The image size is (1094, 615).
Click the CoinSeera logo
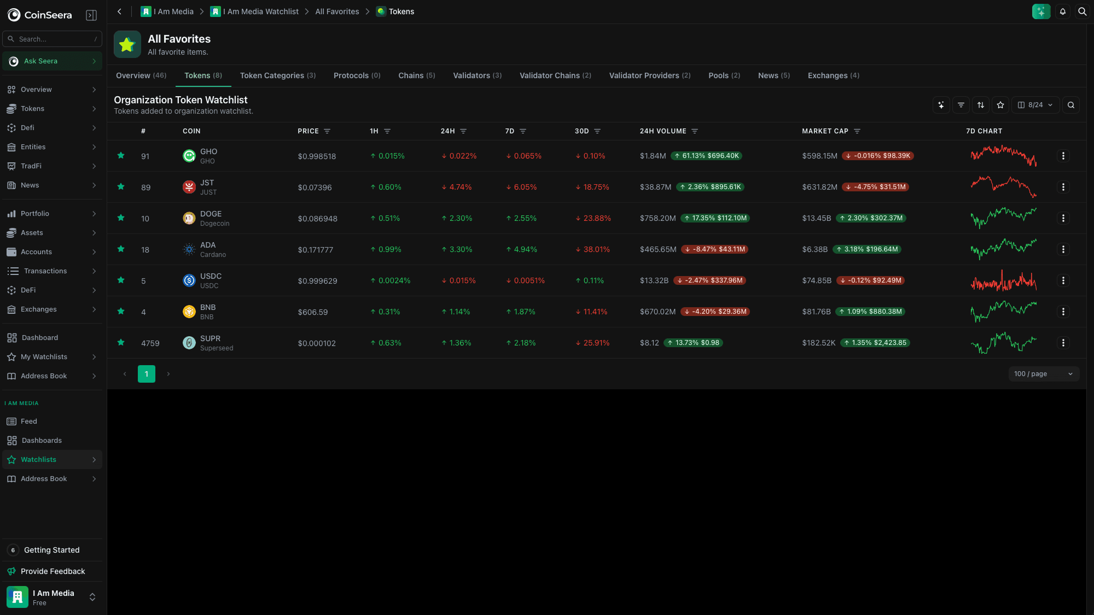40,15
